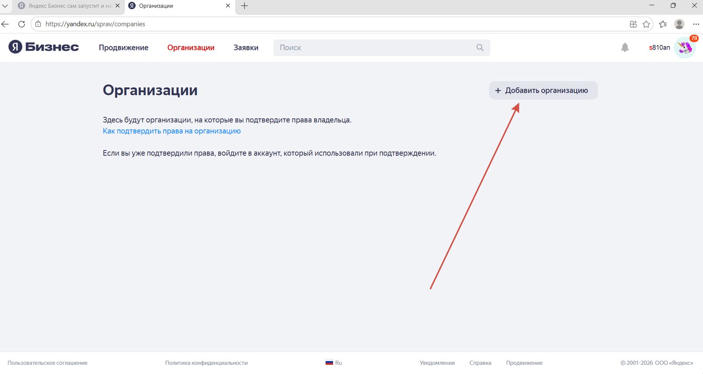Restore down the browser window
The image size is (703, 374).
673,6
